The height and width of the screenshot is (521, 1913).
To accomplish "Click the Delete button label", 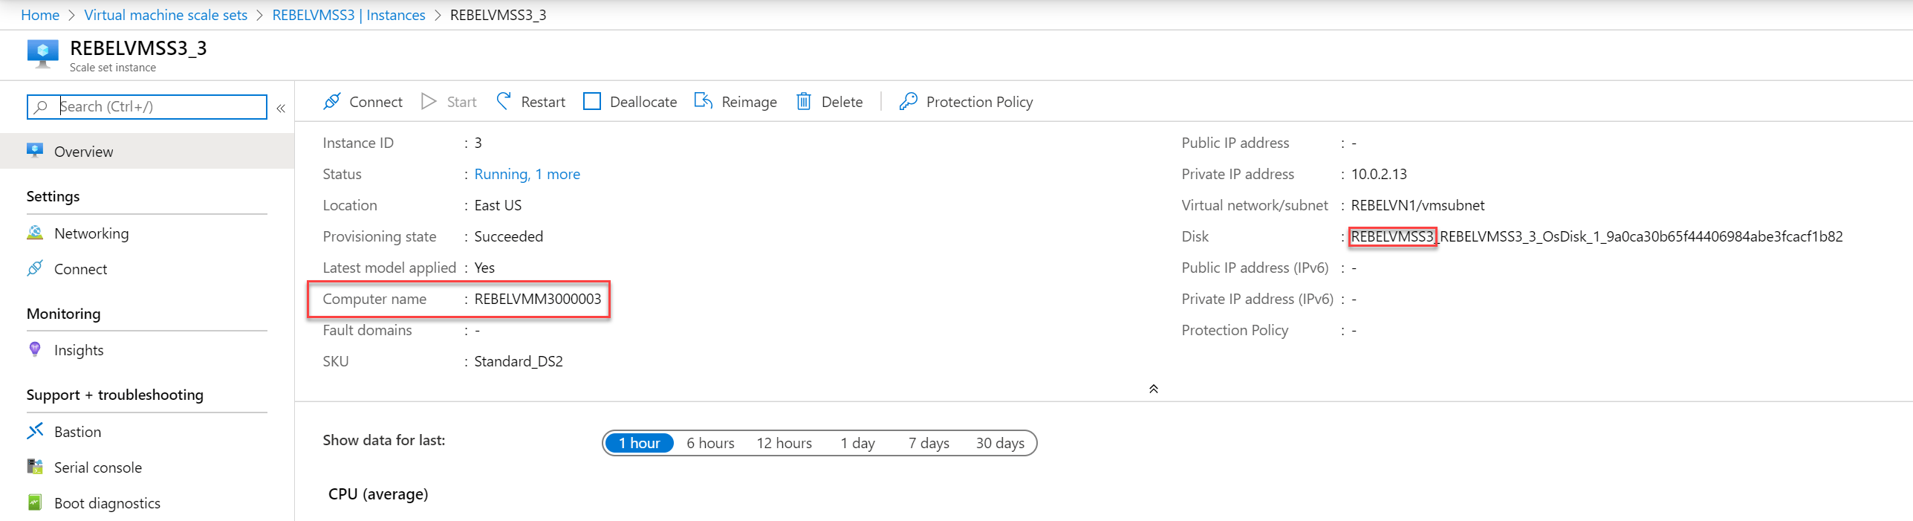I will pyautogui.click(x=842, y=102).
